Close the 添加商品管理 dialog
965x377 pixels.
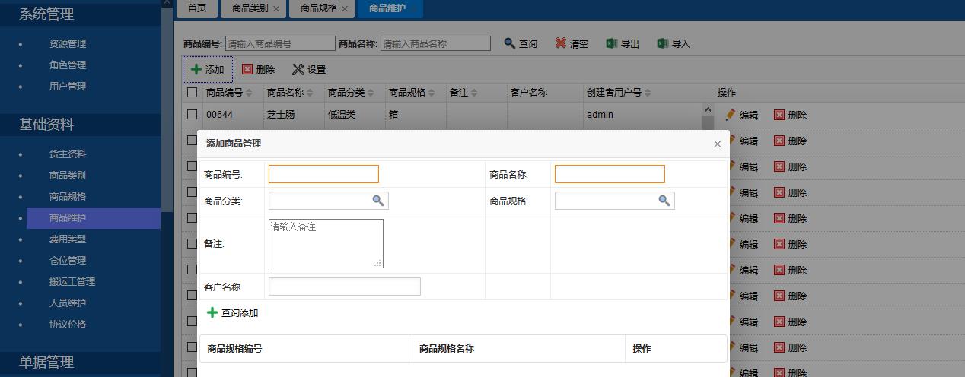[717, 144]
